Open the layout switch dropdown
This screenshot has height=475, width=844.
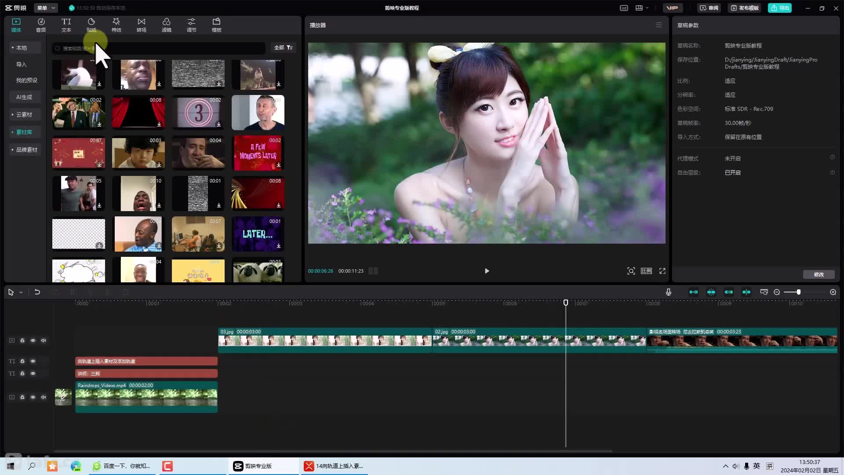click(642, 8)
